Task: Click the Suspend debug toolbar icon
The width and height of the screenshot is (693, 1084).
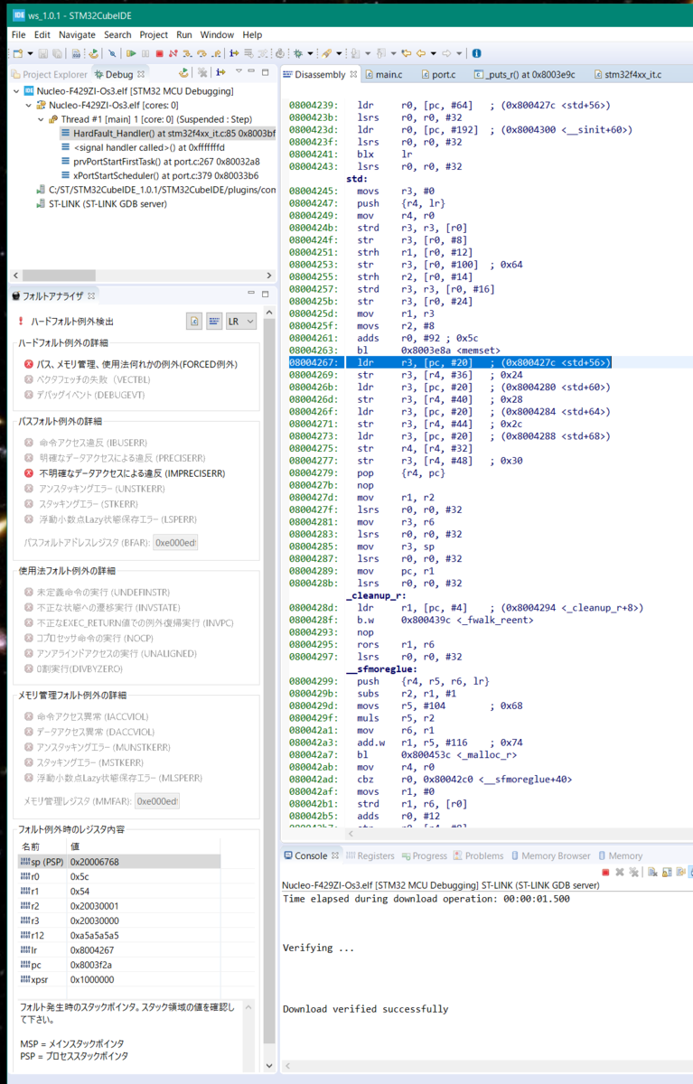Action: 145,54
